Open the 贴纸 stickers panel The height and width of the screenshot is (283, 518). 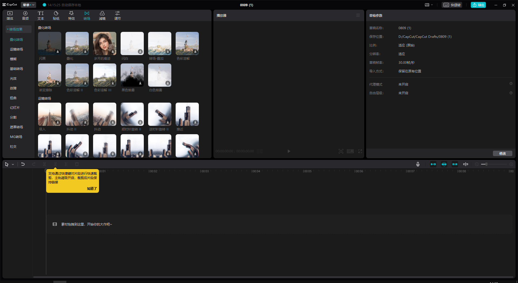(x=56, y=15)
